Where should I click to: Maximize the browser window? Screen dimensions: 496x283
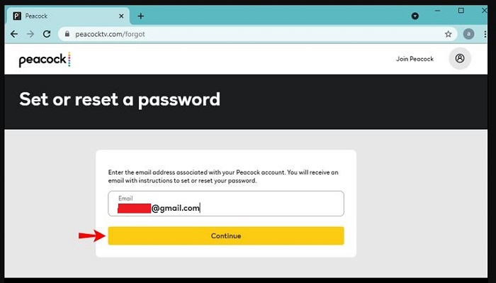tap(461, 11)
